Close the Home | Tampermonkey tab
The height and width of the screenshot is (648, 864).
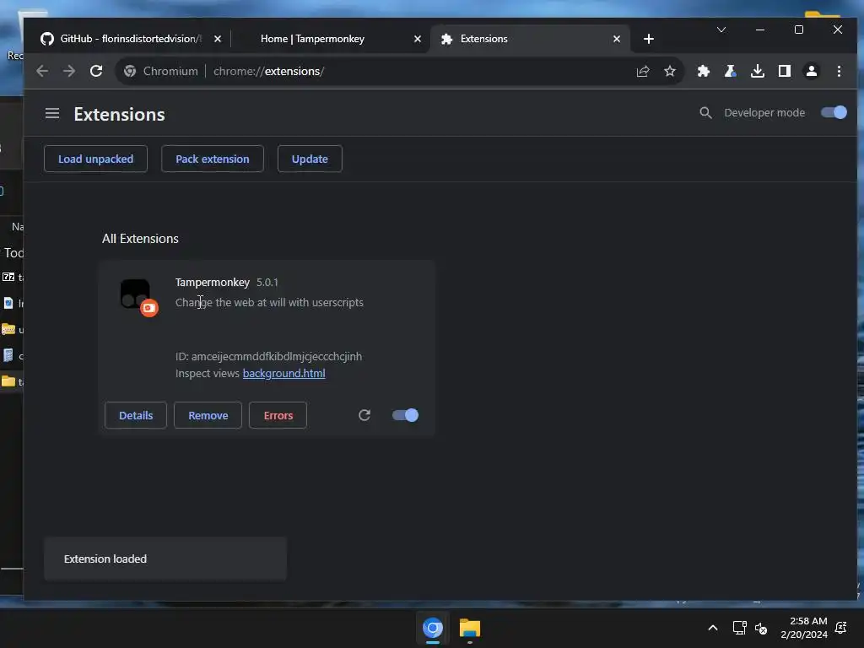(417, 39)
